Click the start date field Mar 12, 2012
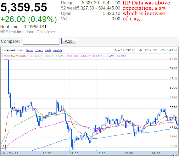 coord(124,50)
